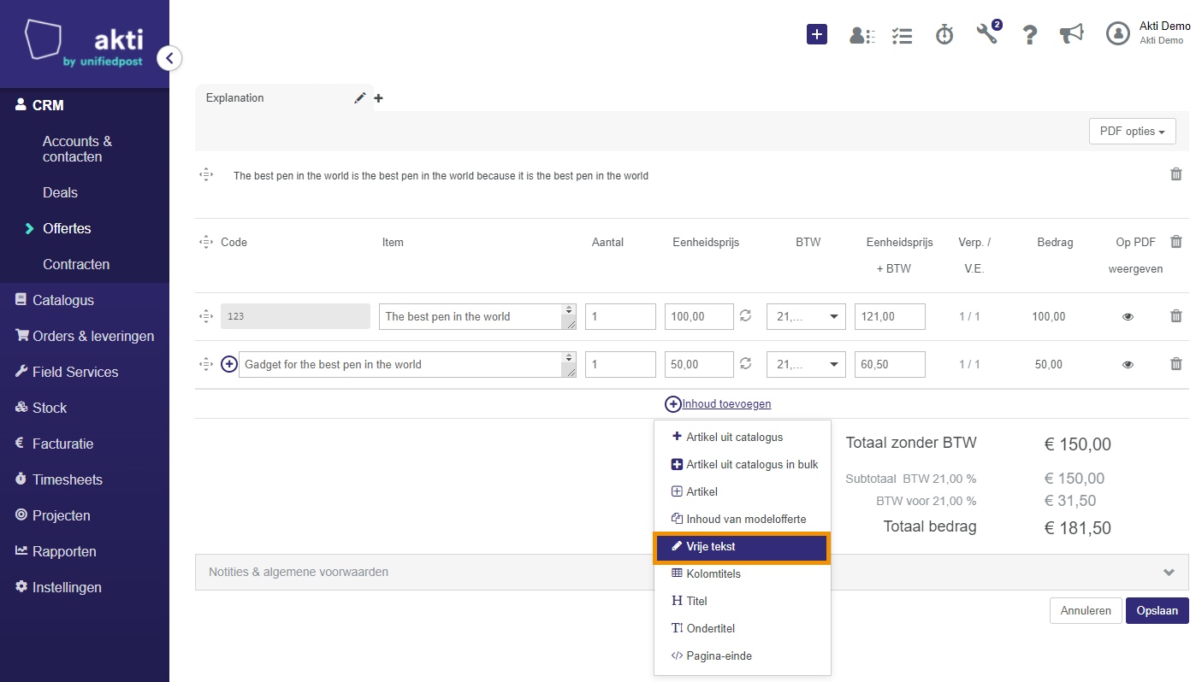Select Artikel uit catalogus menu entry

point(743,437)
